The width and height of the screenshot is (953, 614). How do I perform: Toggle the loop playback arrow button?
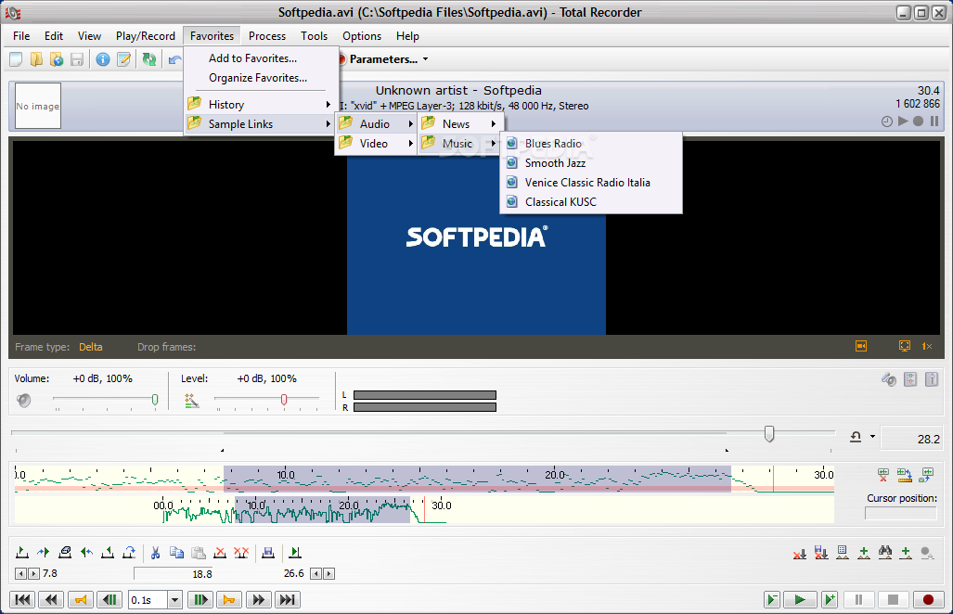pyautogui.click(x=856, y=437)
